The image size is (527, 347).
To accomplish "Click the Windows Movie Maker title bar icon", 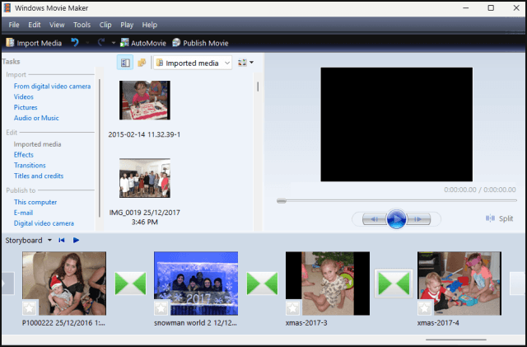I will coord(7,7).
